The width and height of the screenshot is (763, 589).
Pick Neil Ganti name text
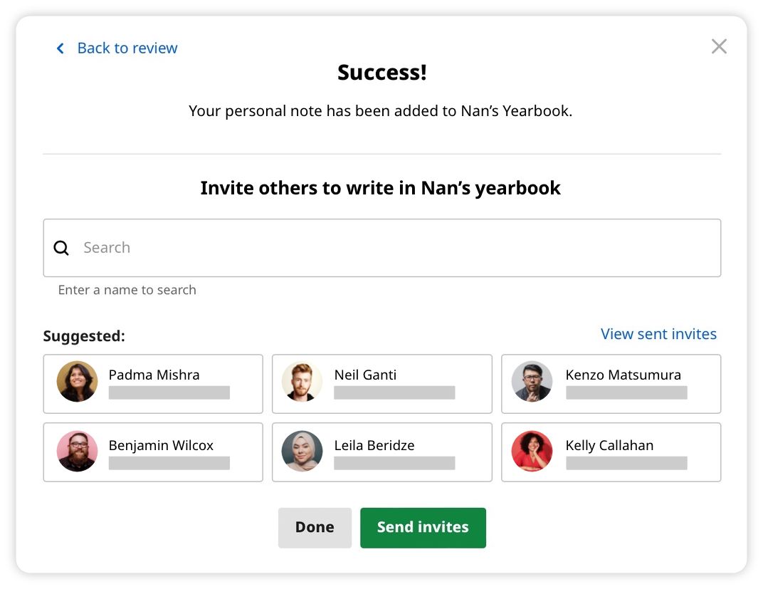[x=365, y=375]
